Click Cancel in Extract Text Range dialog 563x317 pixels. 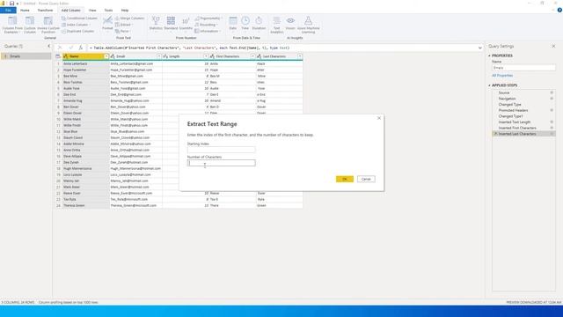tap(366, 179)
